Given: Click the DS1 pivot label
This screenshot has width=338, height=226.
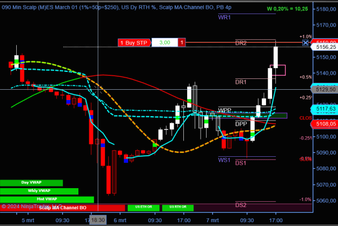Looking at the screenshot, I should point(241,163).
